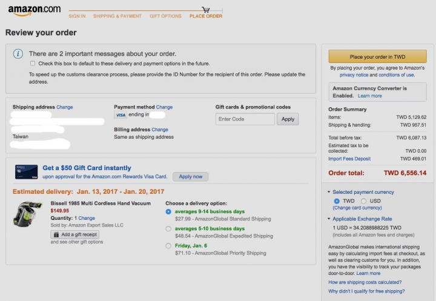The height and width of the screenshot is (301, 436).
Task: Click the Estimated delivery date range text
Action: point(121,191)
